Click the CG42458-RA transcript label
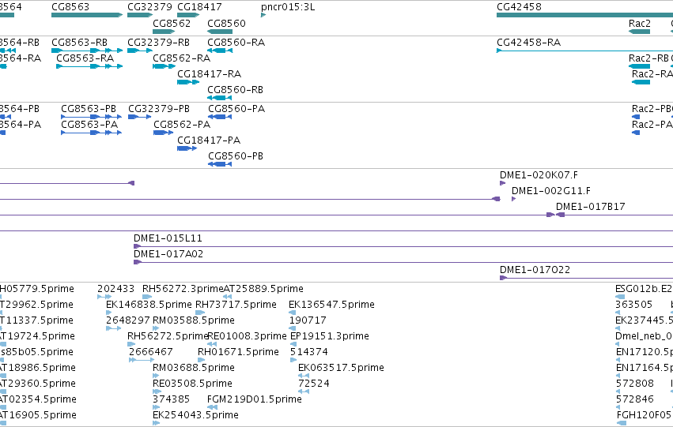Screen dimensions: 673x427 click(529, 43)
